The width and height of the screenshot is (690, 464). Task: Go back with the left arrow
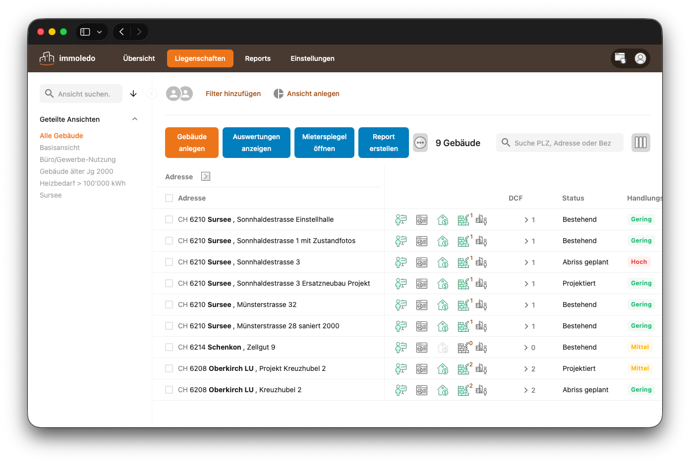(x=122, y=32)
